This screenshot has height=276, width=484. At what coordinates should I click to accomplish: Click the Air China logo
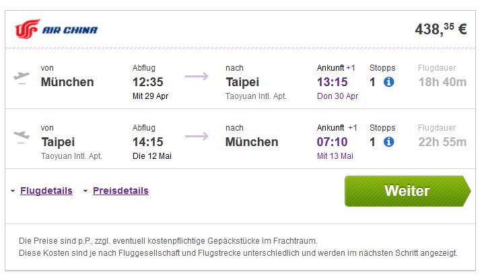tap(56, 29)
